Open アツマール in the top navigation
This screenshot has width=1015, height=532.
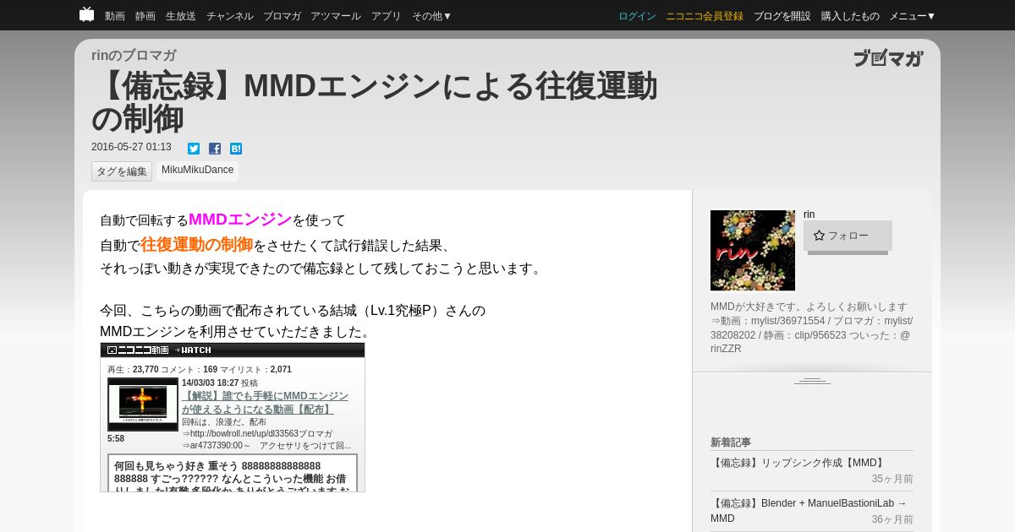coord(336,16)
